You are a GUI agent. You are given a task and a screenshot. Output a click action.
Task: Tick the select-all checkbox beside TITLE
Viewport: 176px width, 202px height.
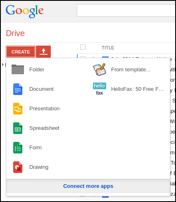tap(83, 47)
